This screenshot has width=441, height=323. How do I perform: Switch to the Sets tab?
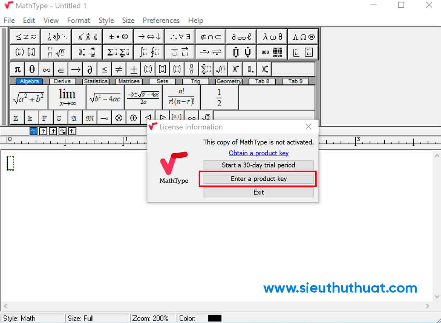pos(162,81)
